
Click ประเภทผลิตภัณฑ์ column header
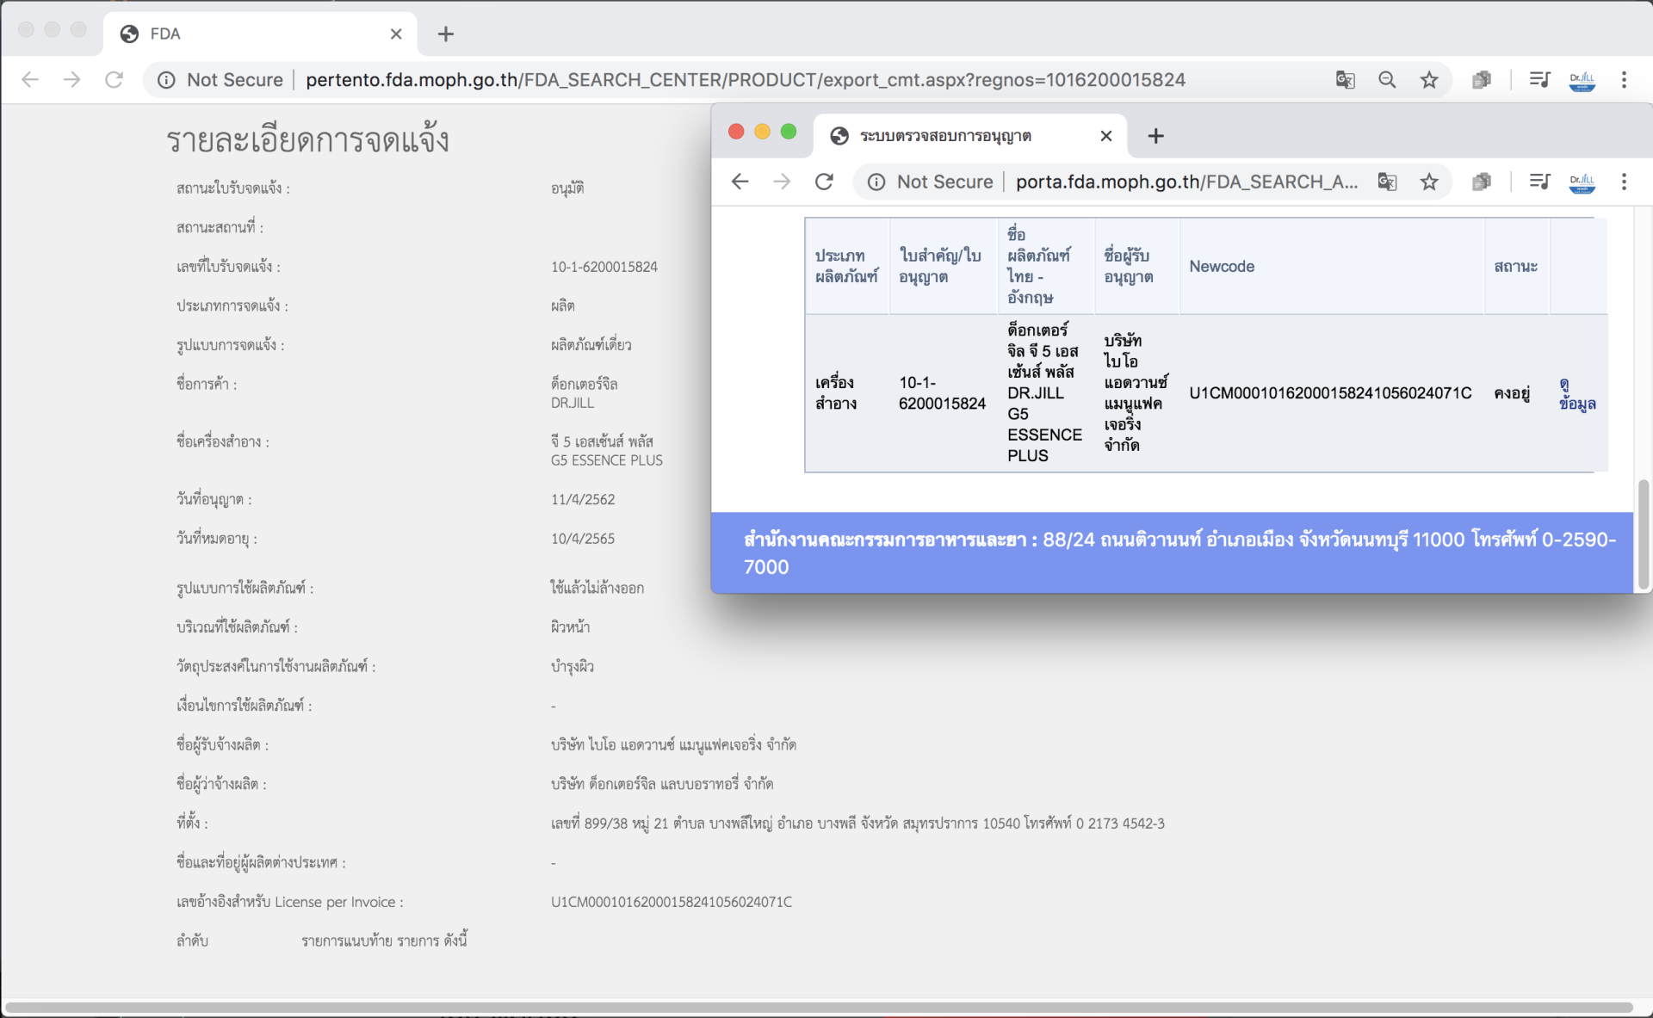coord(846,266)
